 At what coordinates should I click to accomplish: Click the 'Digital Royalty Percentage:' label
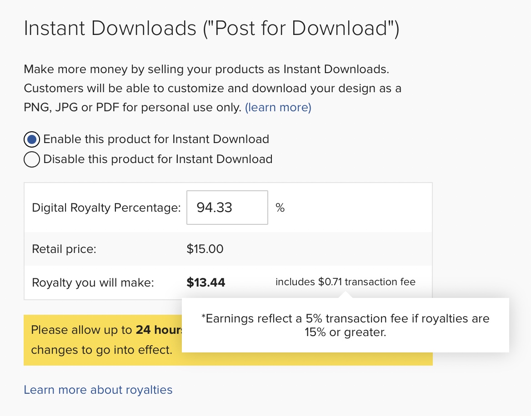(x=106, y=208)
